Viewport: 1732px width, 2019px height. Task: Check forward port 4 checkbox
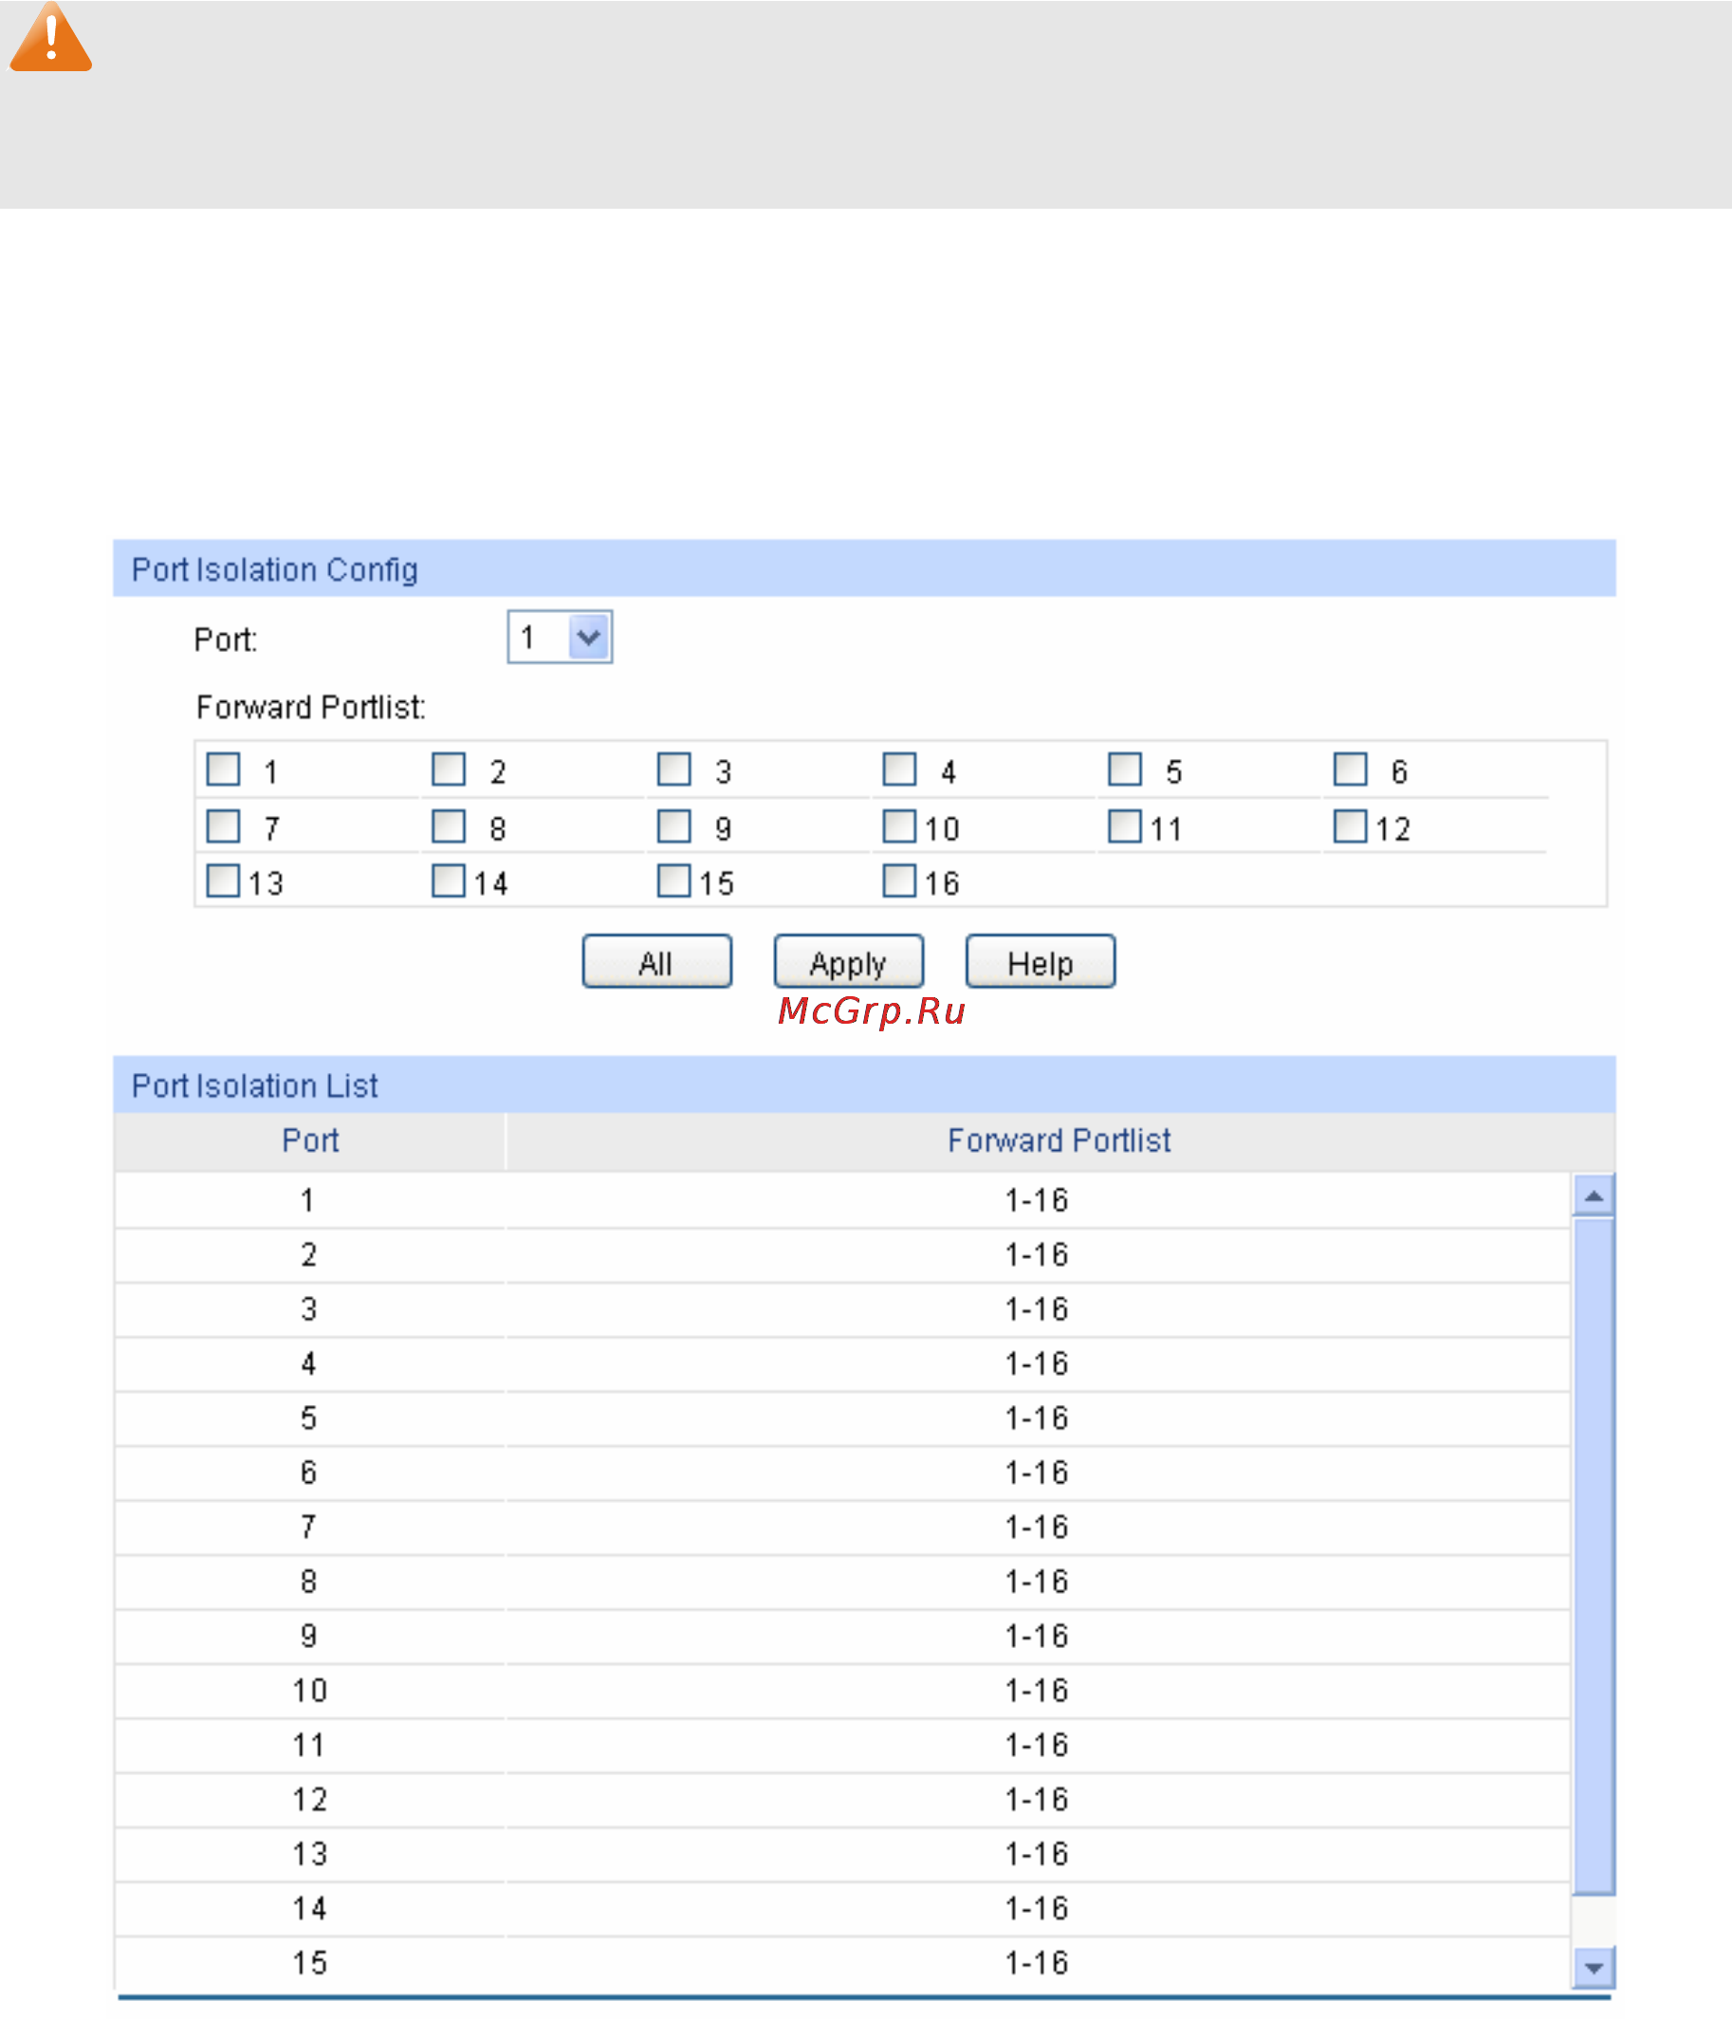(899, 769)
